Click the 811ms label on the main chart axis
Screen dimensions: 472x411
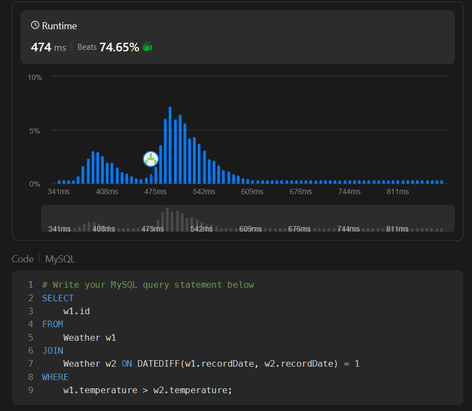click(x=397, y=191)
